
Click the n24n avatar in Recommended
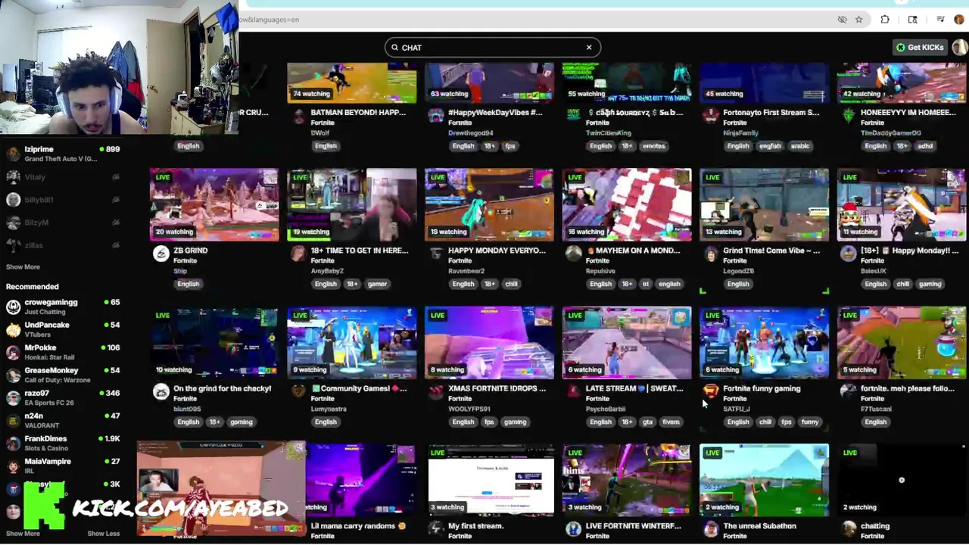[x=13, y=420]
